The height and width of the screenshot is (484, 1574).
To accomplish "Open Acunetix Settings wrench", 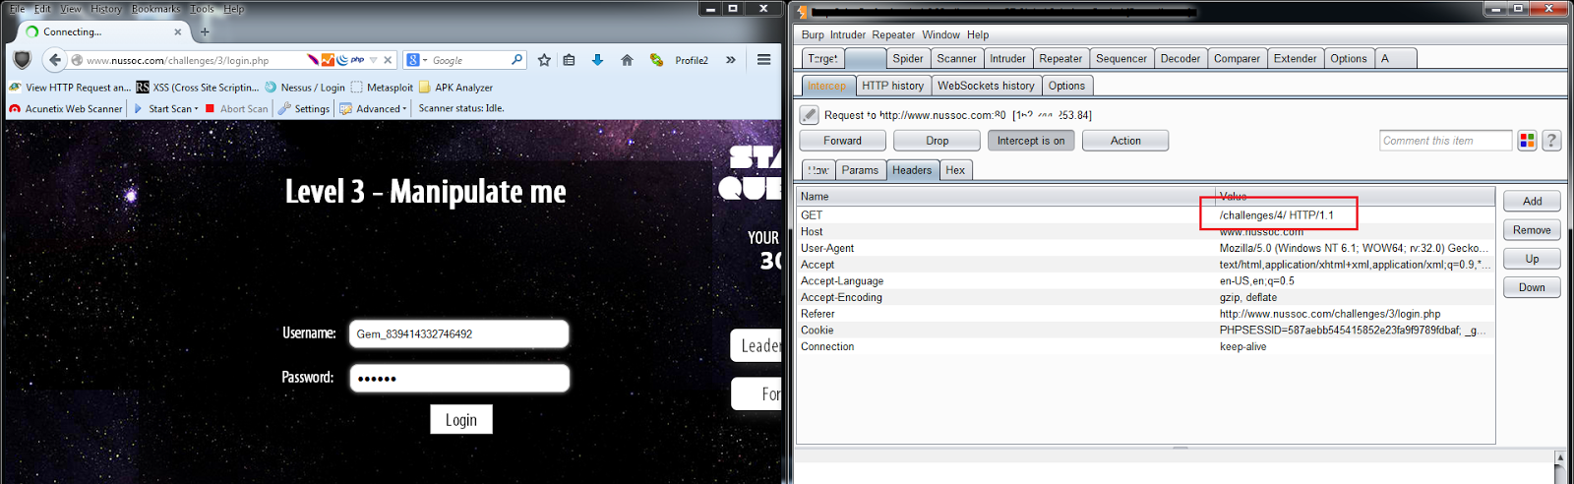I will 304,109.
